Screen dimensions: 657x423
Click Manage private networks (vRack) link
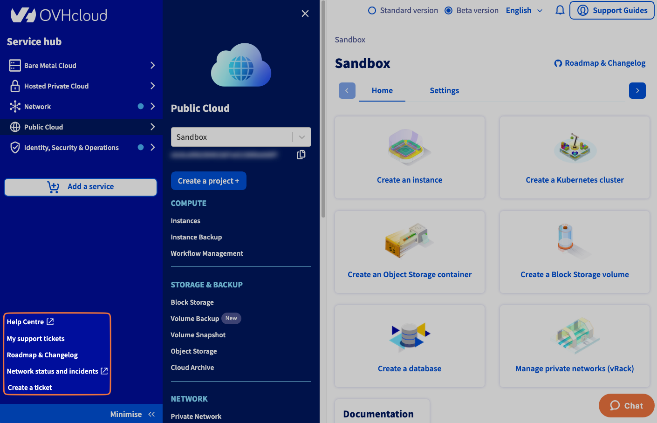coord(575,368)
